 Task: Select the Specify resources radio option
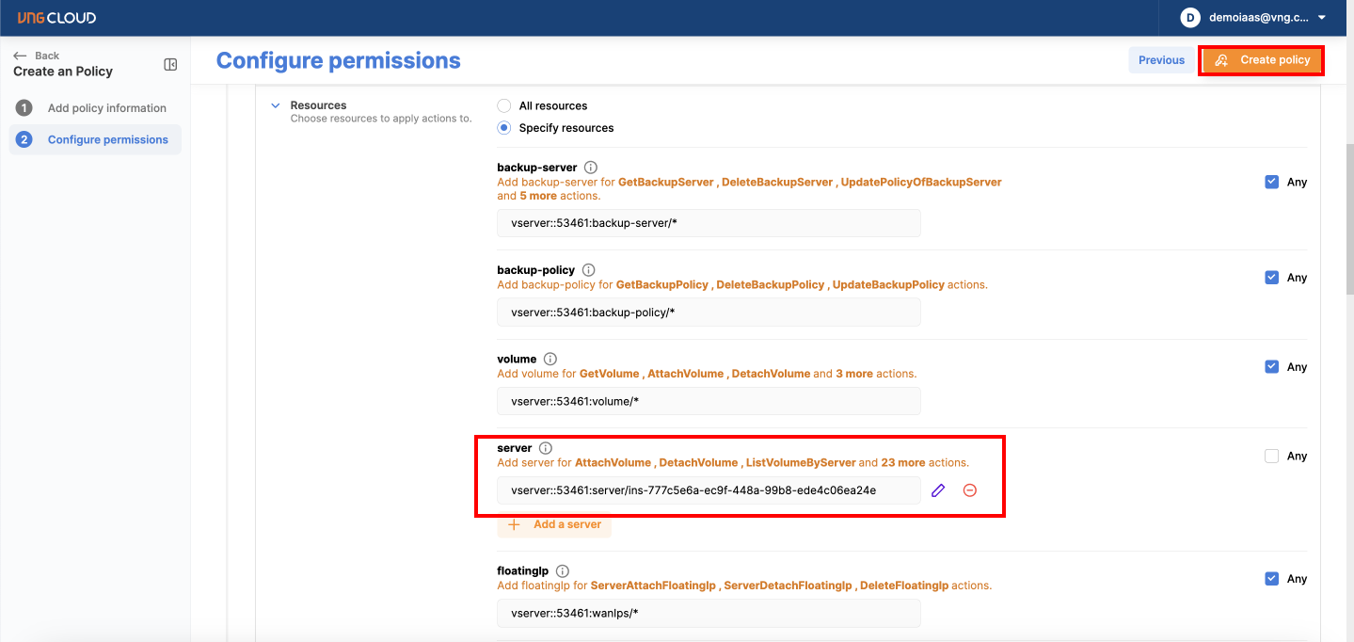(504, 128)
